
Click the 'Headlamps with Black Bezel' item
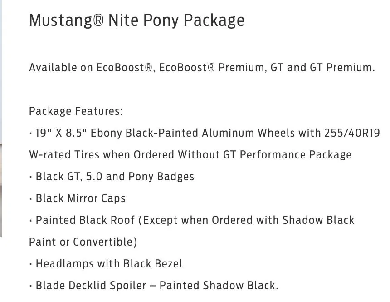click(x=106, y=264)
